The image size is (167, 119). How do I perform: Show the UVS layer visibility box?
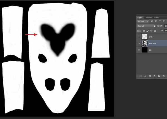pyautogui.click(x=139, y=37)
